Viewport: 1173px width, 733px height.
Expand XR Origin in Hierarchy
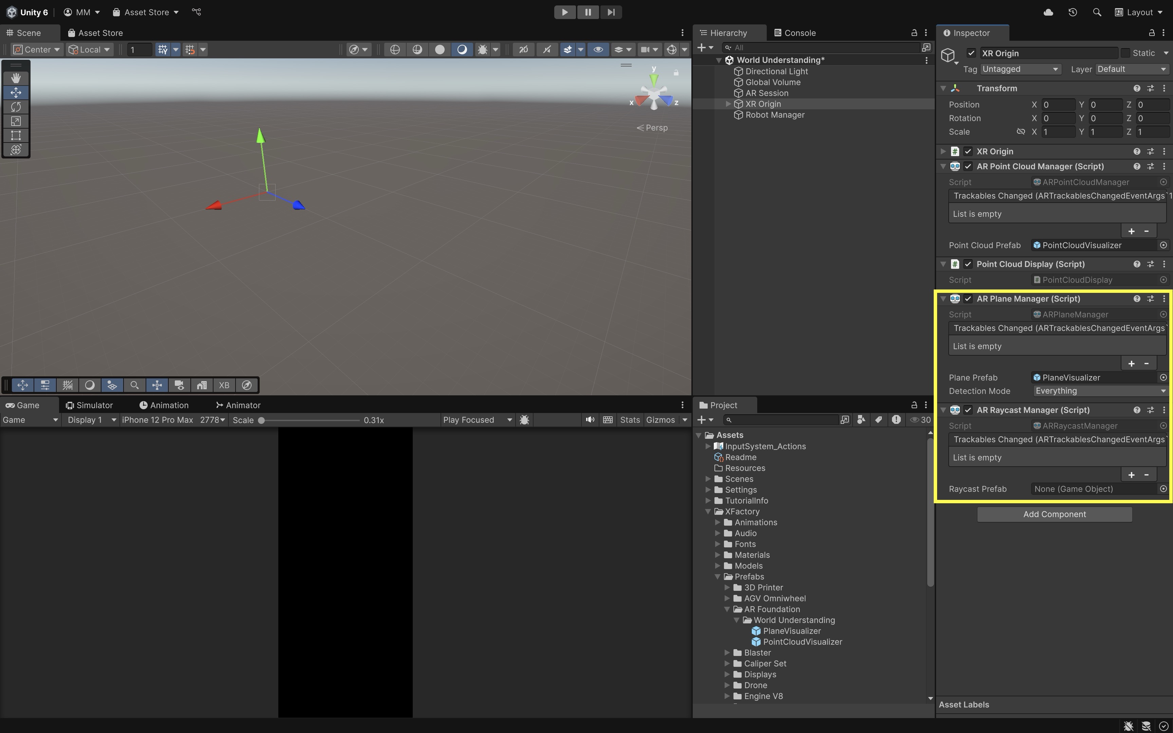pyautogui.click(x=728, y=104)
